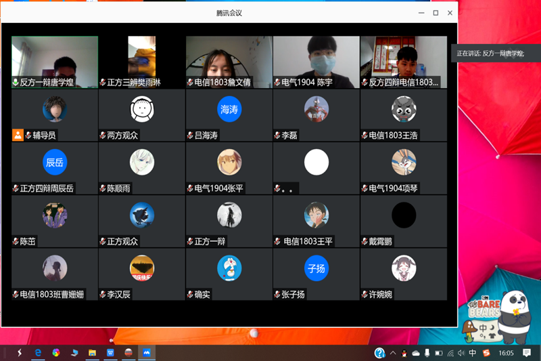Click the name label 电信1803班曹姗姗
Image resolution: width=541 pixels, height=361 pixels.
[52, 295]
